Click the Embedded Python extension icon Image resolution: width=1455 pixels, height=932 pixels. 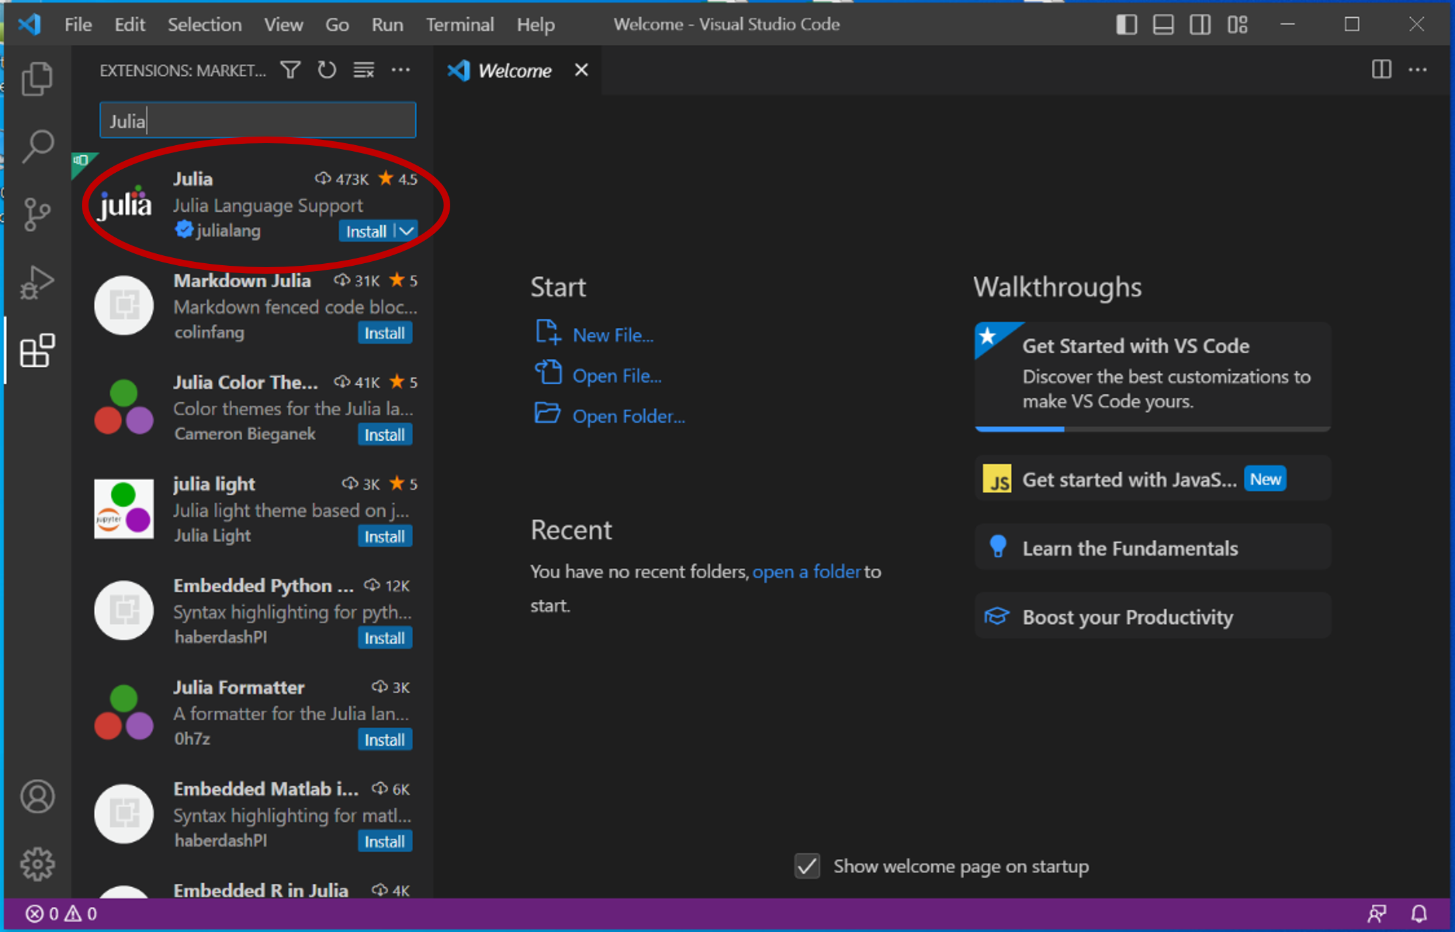(x=124, y=611)
